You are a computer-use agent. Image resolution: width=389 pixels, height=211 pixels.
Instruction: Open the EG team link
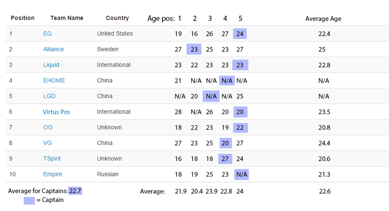point(47,34)
